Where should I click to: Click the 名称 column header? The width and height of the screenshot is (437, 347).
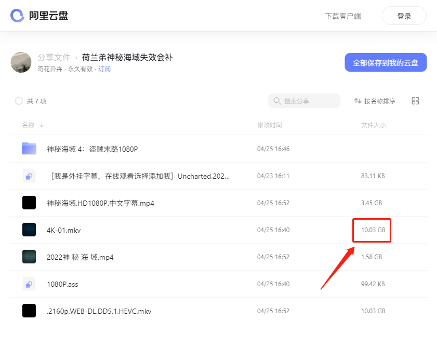tap(28, 125)
